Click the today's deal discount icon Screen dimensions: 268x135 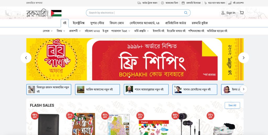[x=162, y=3]
